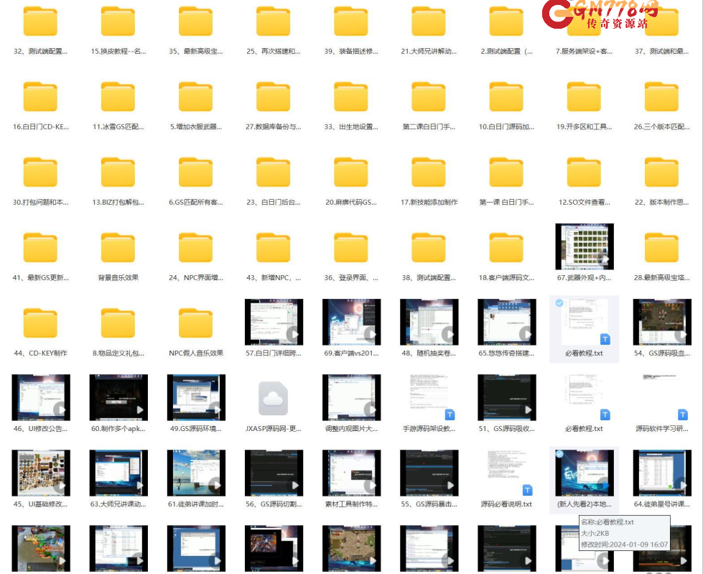Open the 60.制作多个apk video thumbnail

pyautogui.click(x=118, y=398)
